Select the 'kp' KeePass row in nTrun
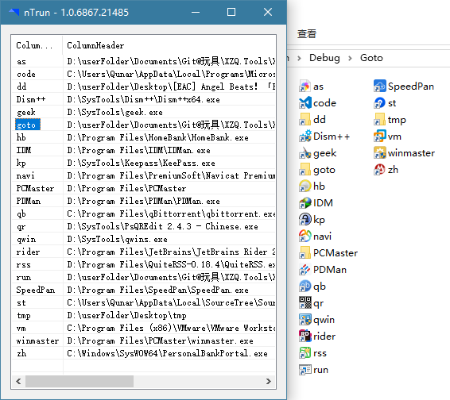The image size is (450, 400). tap(143, 163)
